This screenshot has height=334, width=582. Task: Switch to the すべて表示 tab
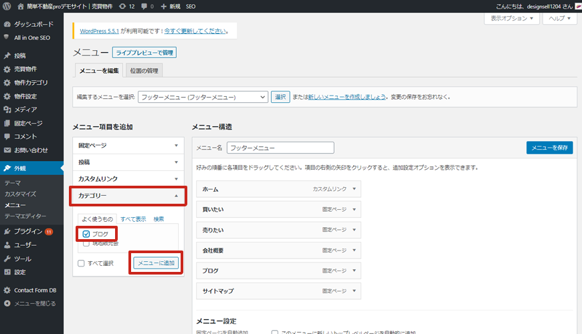pyautogui.click(x=133, y=218)
